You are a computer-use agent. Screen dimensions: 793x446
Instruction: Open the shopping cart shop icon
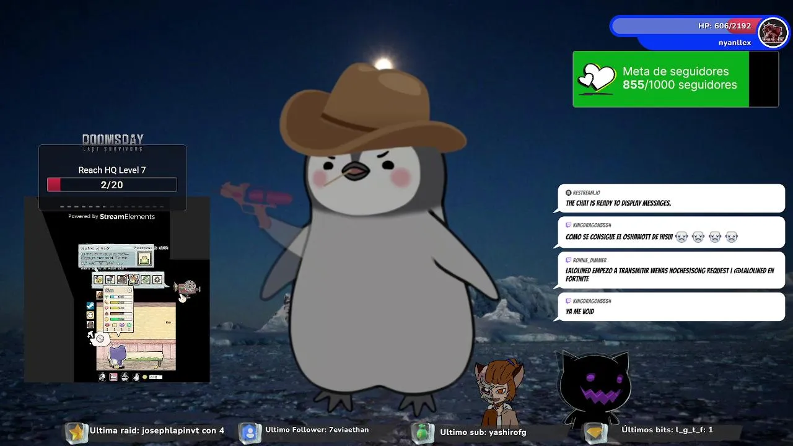110,279
